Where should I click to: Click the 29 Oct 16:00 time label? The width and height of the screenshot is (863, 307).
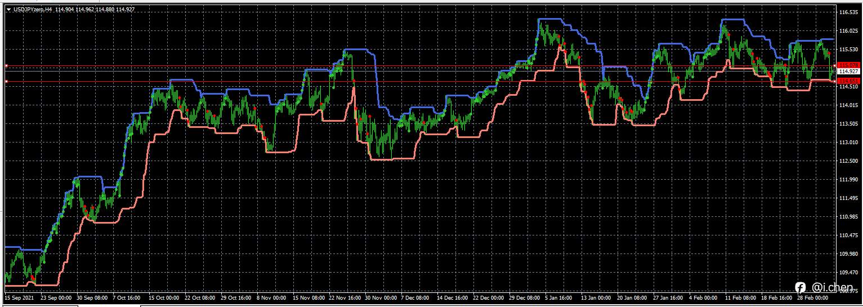237,297
